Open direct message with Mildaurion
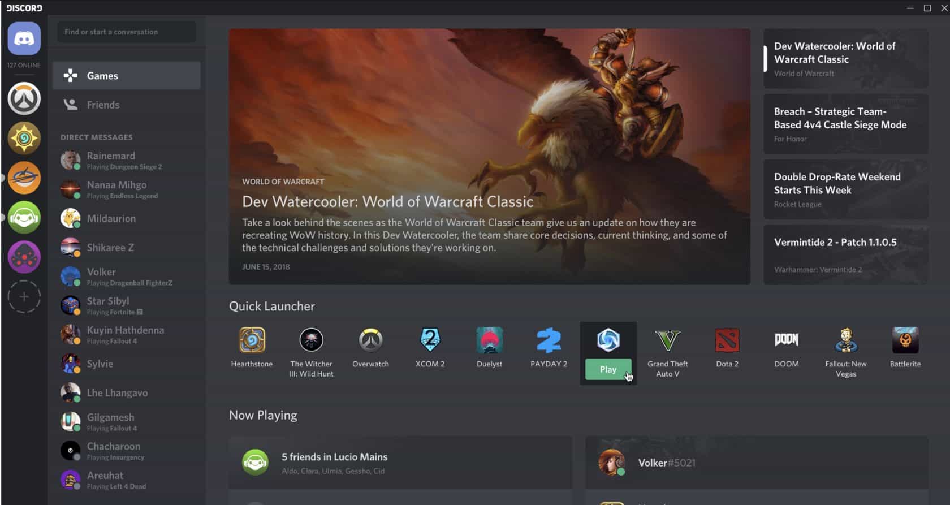This screenshot has height=505, width=950. [x=127, y=218]
